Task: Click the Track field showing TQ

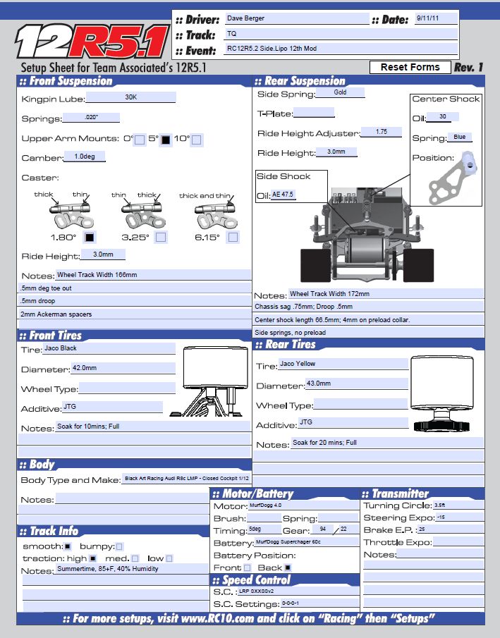Action: pos(341,34)
